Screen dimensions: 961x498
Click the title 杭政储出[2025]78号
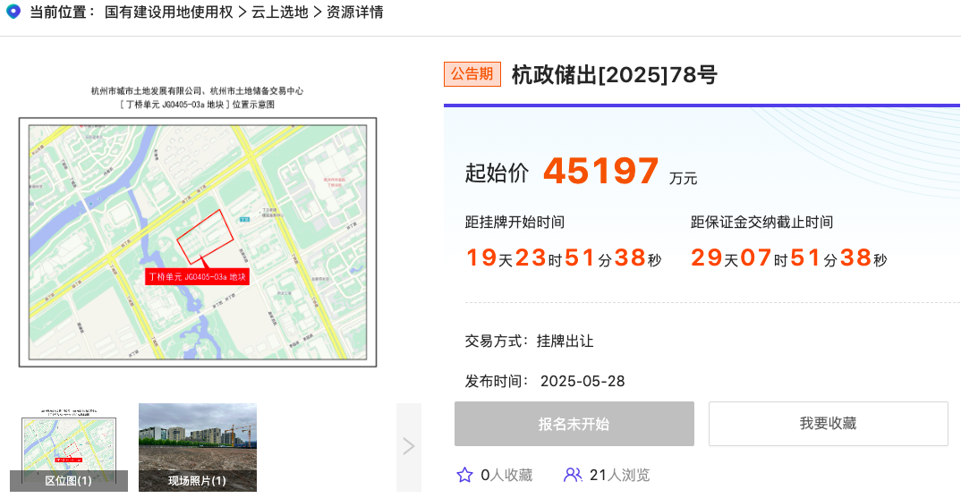pyautogui.click(x=614, y=75)
